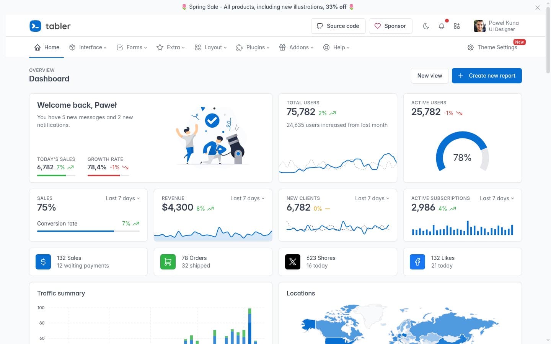Open the apps grid icon
The width and height of the screenshot is (551, 344).
(x=456, y=26)
